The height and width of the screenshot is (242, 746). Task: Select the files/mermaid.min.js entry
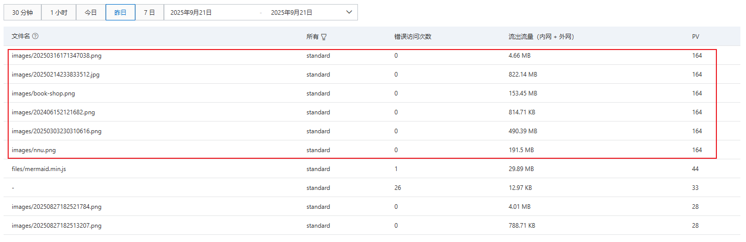pyautogui.click(x=39, y=169)
